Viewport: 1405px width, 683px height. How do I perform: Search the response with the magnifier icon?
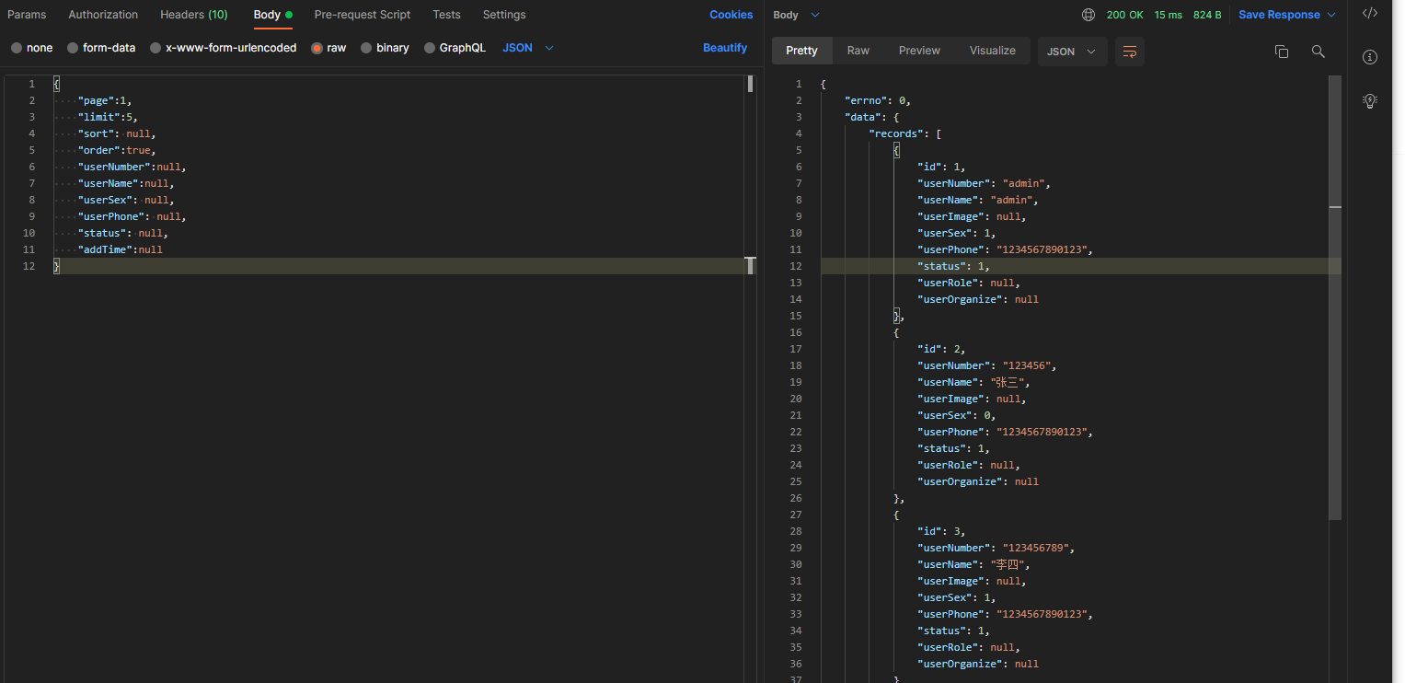(x=1319, y=52)
